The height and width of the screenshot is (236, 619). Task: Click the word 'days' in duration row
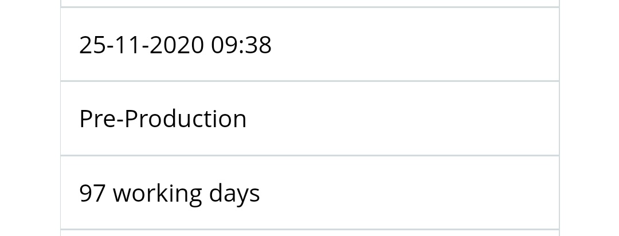234,194
